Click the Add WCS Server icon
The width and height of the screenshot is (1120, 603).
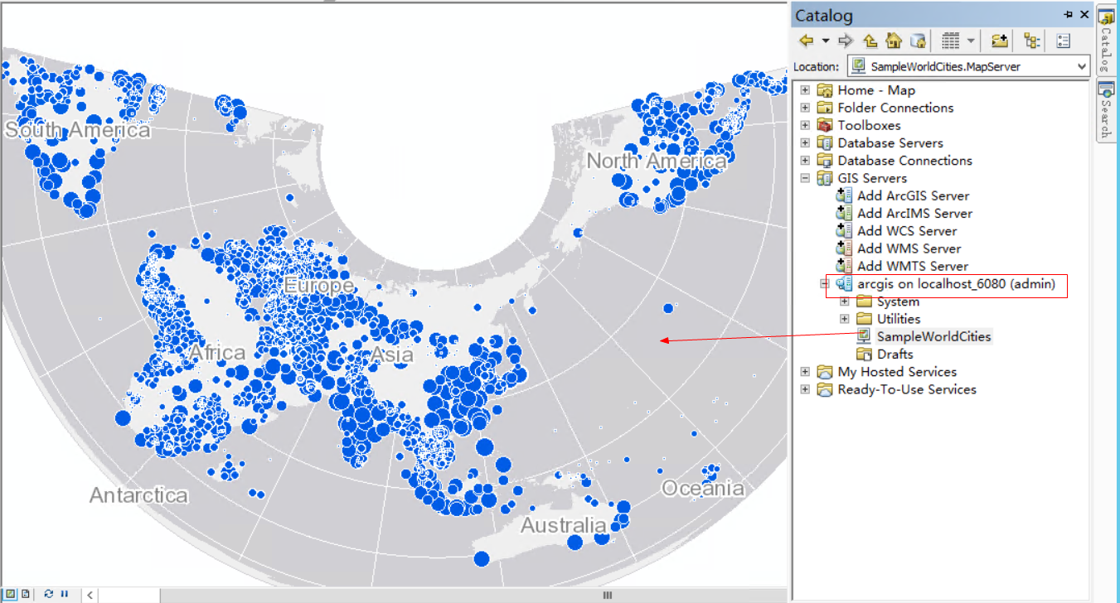844,231
